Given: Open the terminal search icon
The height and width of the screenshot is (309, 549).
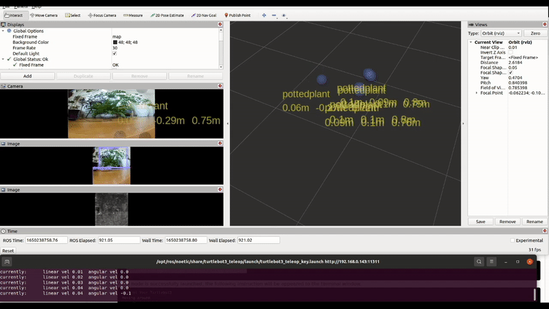Looking at the screenshot, I should [479, 262].
